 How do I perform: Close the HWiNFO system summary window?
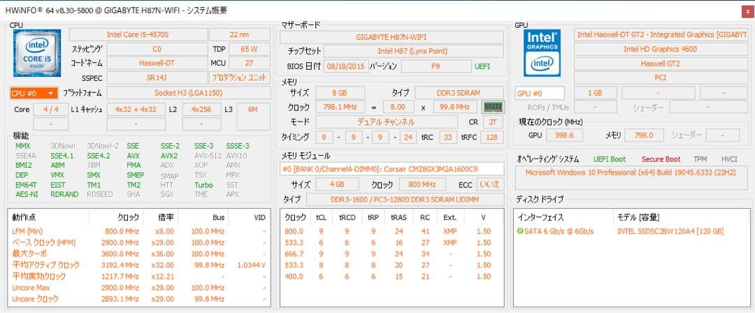747,10
